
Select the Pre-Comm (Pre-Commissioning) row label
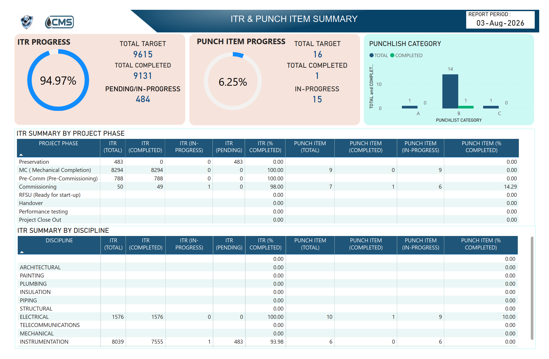coord(58,179)
